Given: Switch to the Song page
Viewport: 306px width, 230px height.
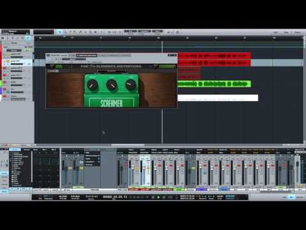Looking at the screenshot, I should [x=286, y=33].
